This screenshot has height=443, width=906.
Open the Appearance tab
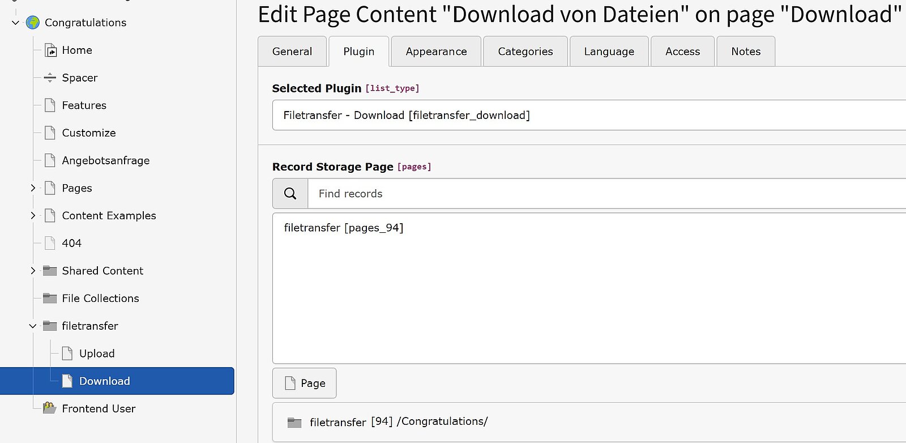pyautogui.click(x=436, y=52)
